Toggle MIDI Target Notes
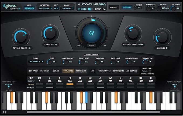Image resolution: width=183 pixels, height=116 pixels. point(105,71)
